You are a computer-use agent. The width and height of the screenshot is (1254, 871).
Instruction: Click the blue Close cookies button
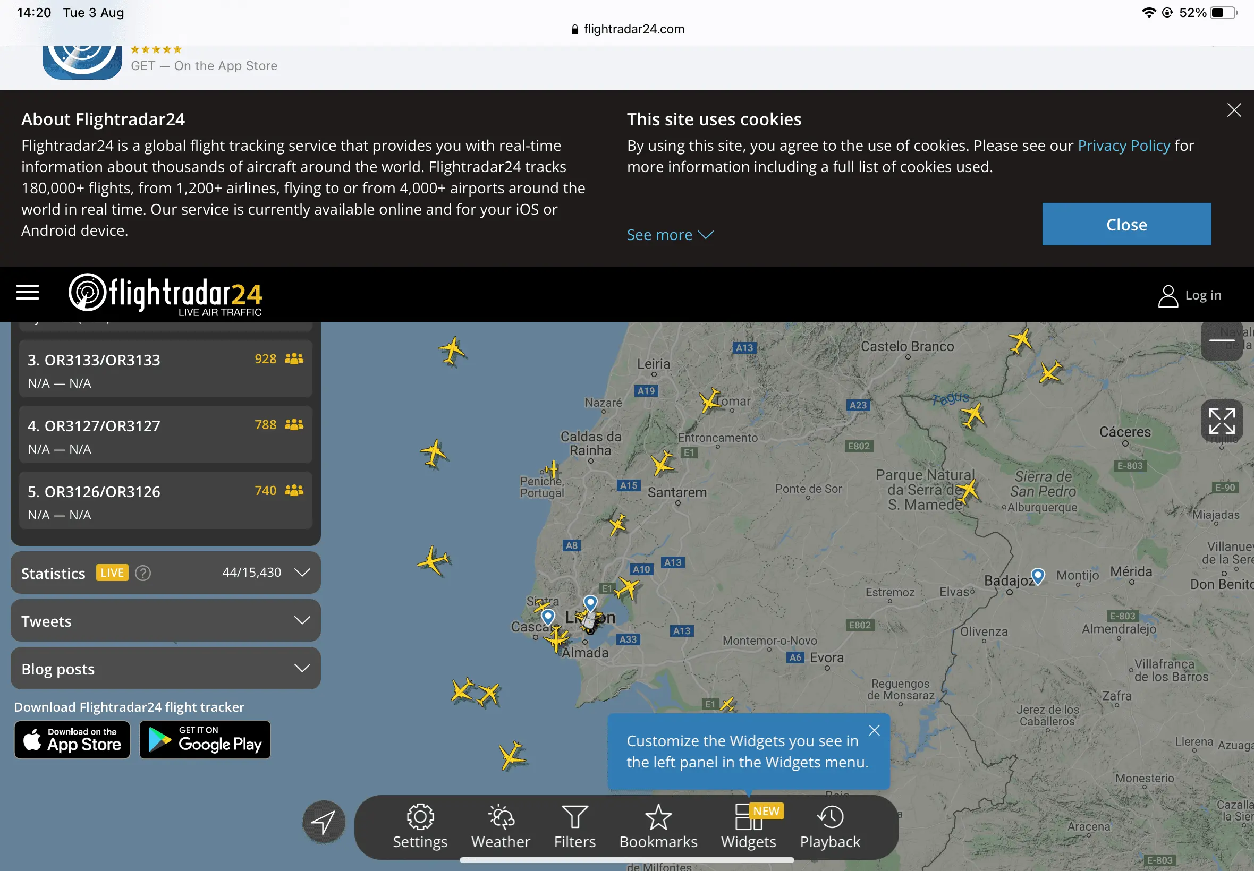click(x=1126, y=224)
